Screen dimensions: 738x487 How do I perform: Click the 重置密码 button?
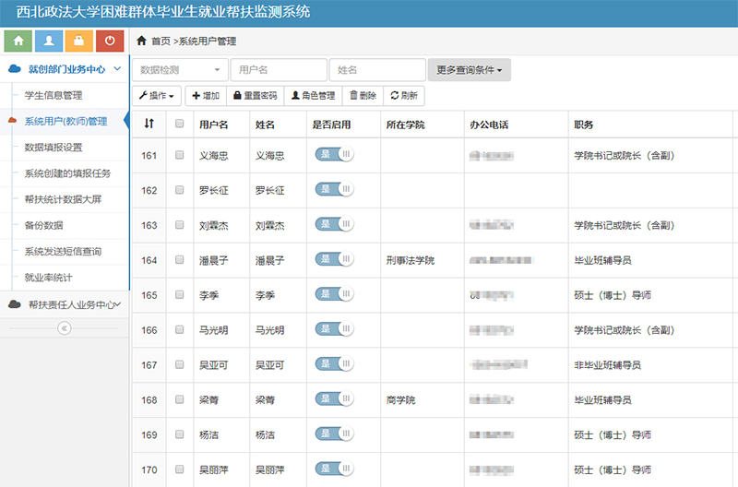coord(255,95)
